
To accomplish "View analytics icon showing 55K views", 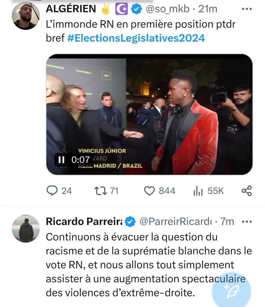I will pos(198,191).
